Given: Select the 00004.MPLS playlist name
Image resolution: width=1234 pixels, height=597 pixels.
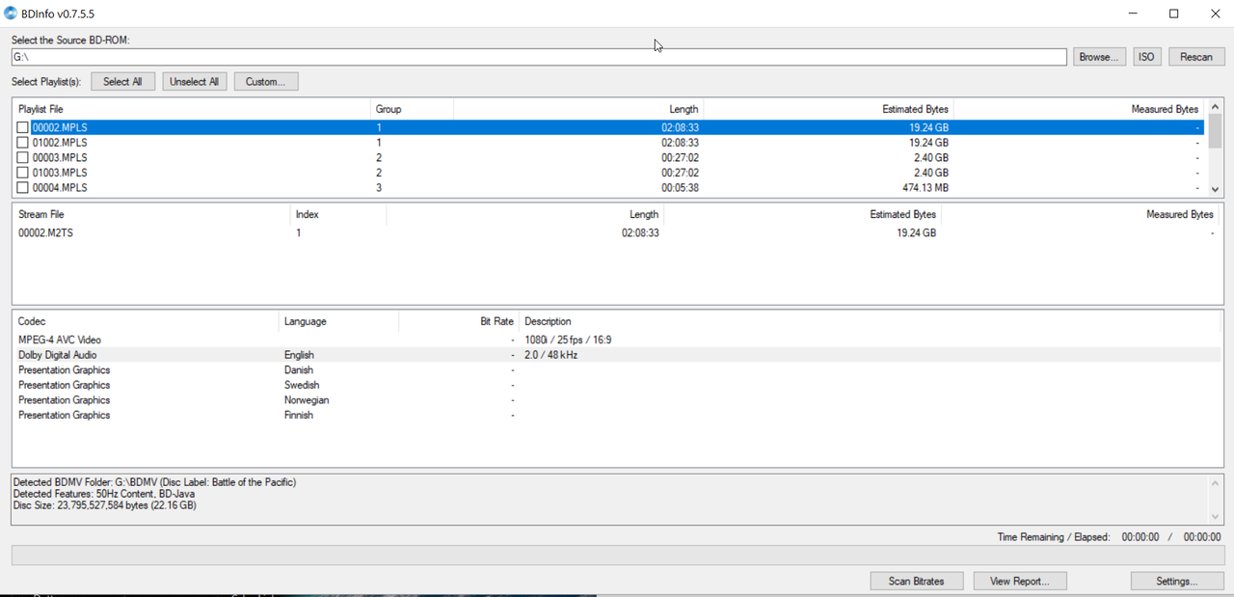Looking at the screenshot, I should point(60,188).
